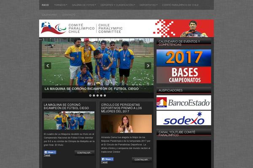Expand the Galería de Fotos menu
253x168 pixels.
click(84, 5)
